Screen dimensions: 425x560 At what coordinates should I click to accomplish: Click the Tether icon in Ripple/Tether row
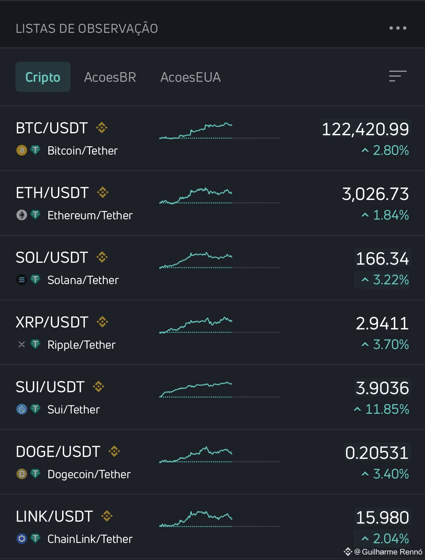pos(35,344)
